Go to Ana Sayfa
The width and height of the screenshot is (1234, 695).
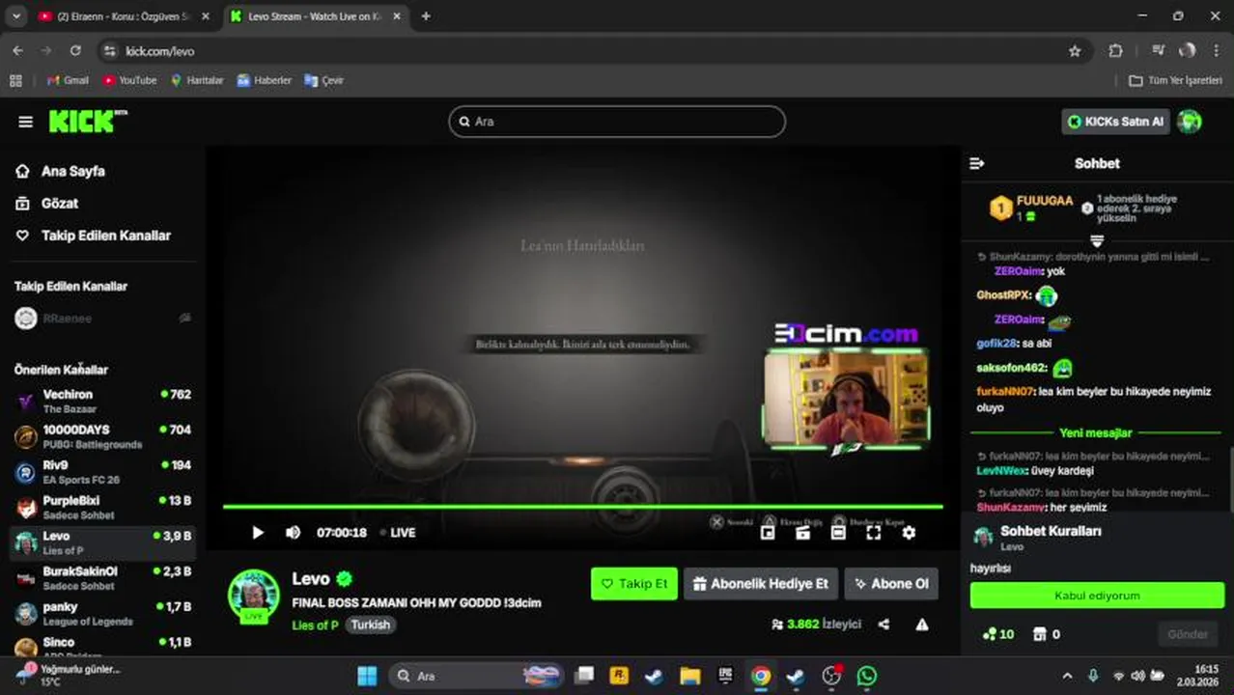pos(61,171)
